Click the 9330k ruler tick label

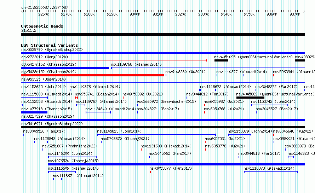click(204, 14)
